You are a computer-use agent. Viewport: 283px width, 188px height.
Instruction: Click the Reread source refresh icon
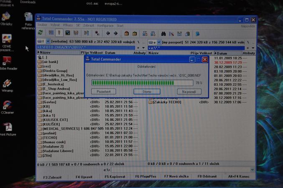[x=40, y=33]
